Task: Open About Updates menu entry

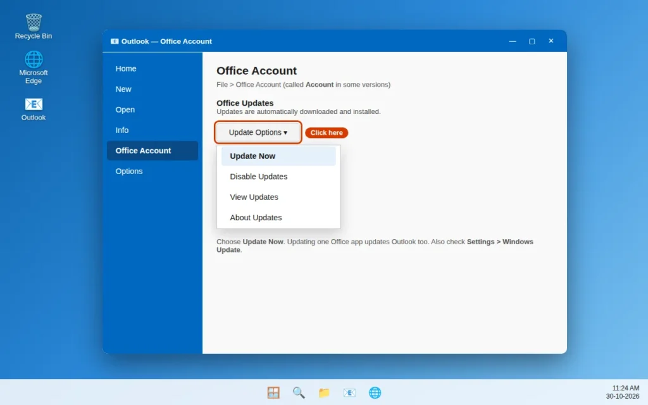Action: point(278,218)
